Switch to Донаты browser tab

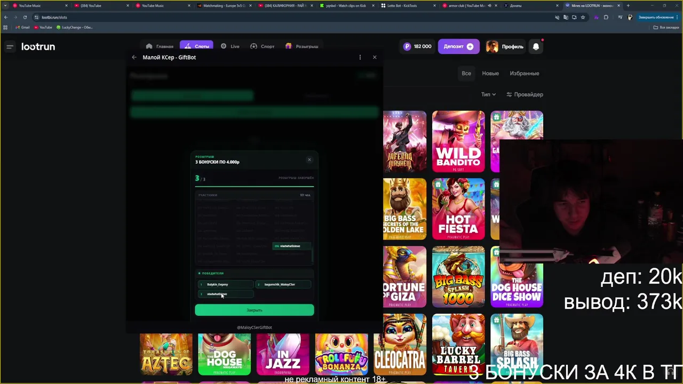click(x=531, y=5)
